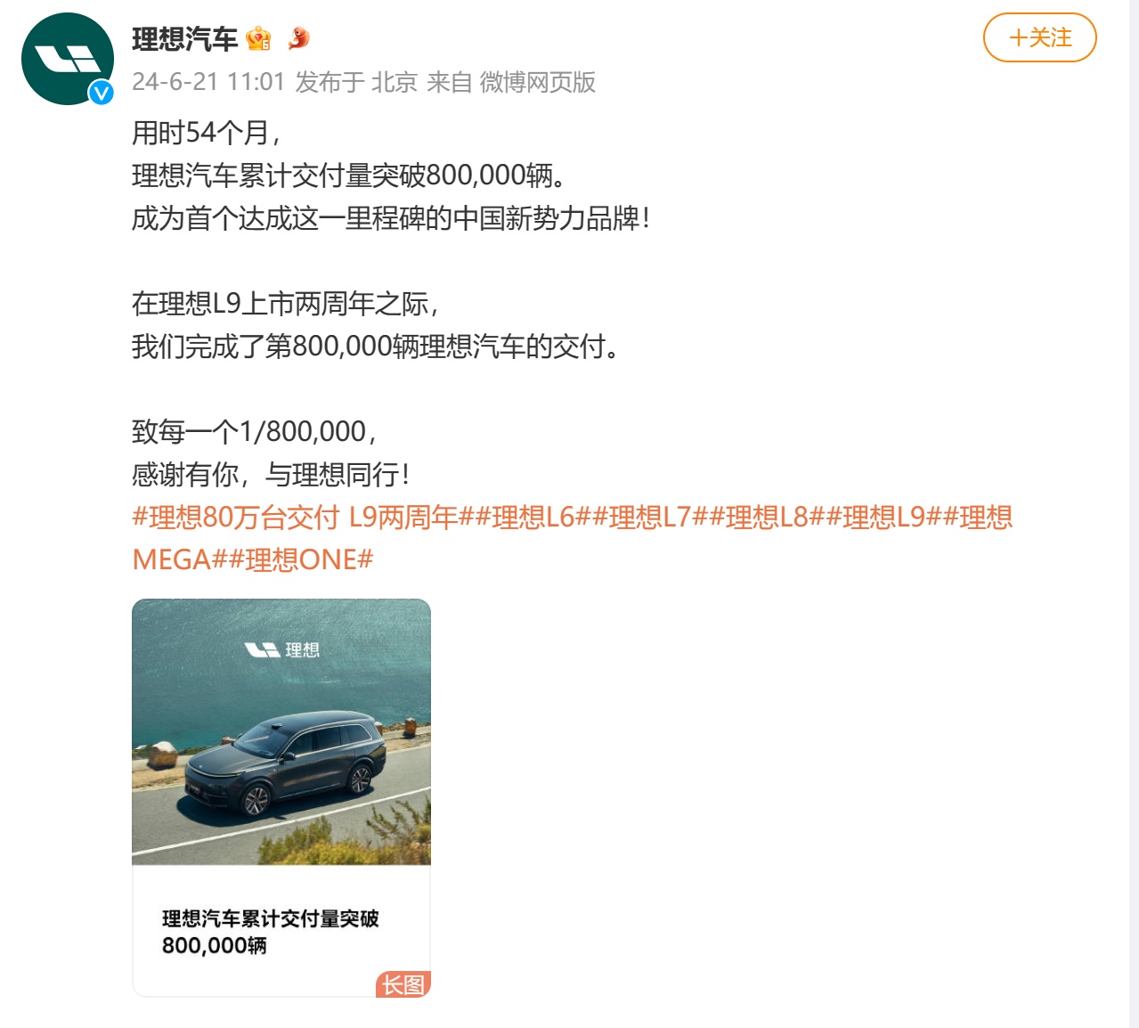Click the post timestamp 24-6-21 11:01

click(x=207, y=82)
